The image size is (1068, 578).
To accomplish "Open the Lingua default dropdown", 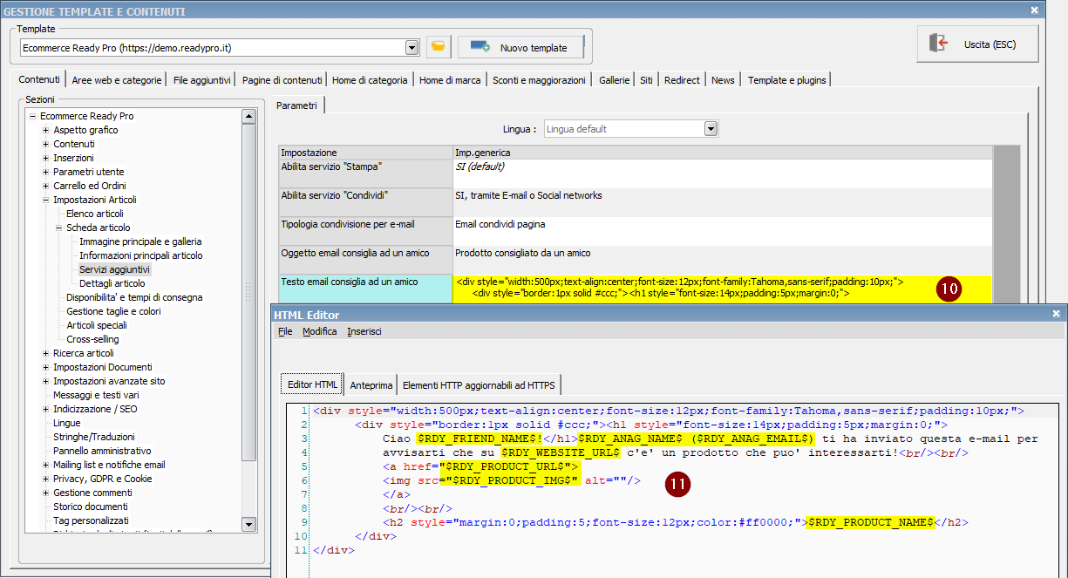I will tap(711, 129).
